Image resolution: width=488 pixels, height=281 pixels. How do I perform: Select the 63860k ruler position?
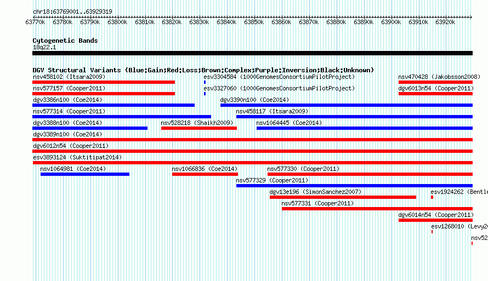point(281,22)
